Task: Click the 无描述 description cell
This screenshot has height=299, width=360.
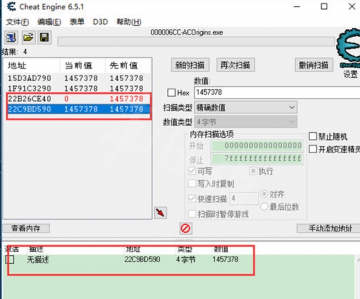Action: 38,260
